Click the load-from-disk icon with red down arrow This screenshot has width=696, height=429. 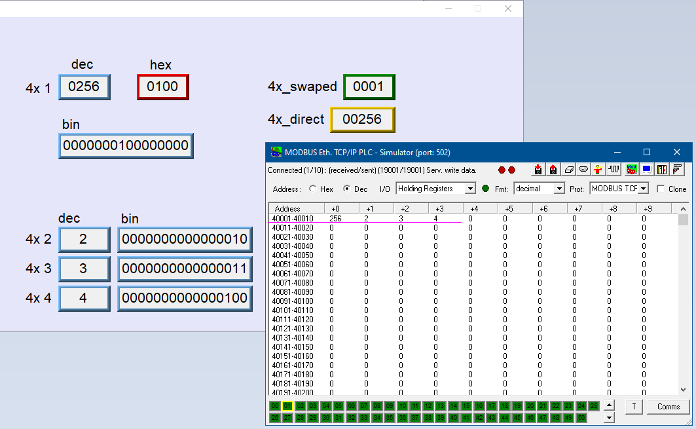pos(538,170)
